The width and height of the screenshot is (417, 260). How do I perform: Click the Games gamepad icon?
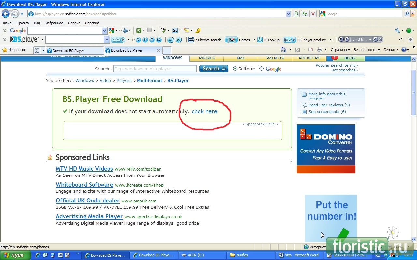click(231, 40)
